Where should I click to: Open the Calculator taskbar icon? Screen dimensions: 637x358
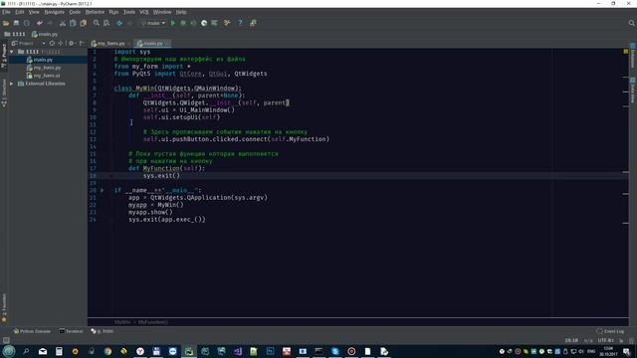click(59, 351)
